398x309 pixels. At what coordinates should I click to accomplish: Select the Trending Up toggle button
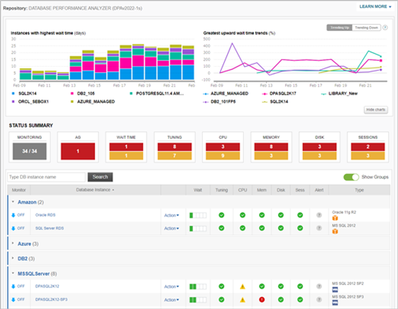point(340,28)
